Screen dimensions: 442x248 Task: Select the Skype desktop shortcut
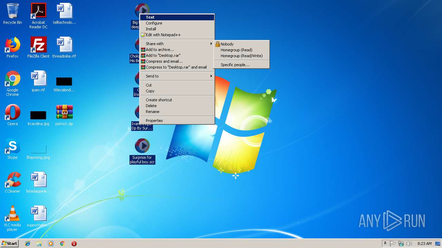click(12, 149)
